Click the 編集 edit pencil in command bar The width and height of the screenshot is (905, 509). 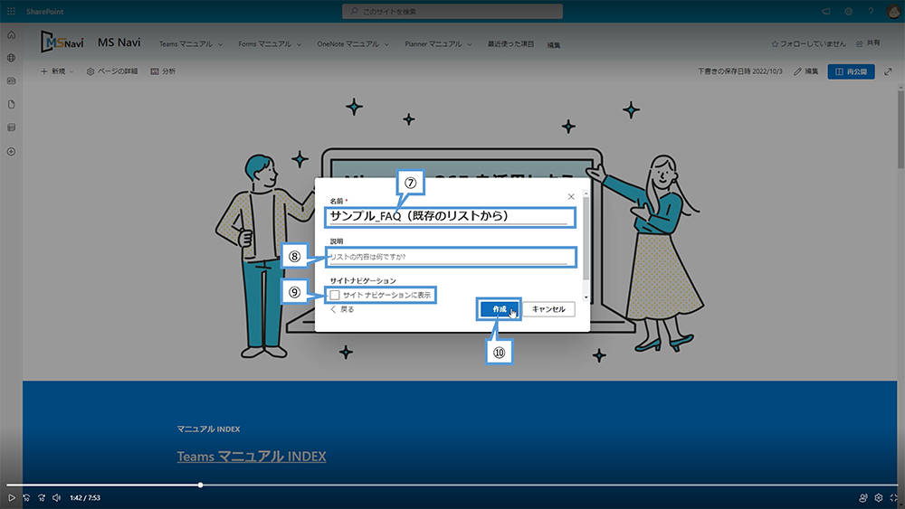pos(805,71)
